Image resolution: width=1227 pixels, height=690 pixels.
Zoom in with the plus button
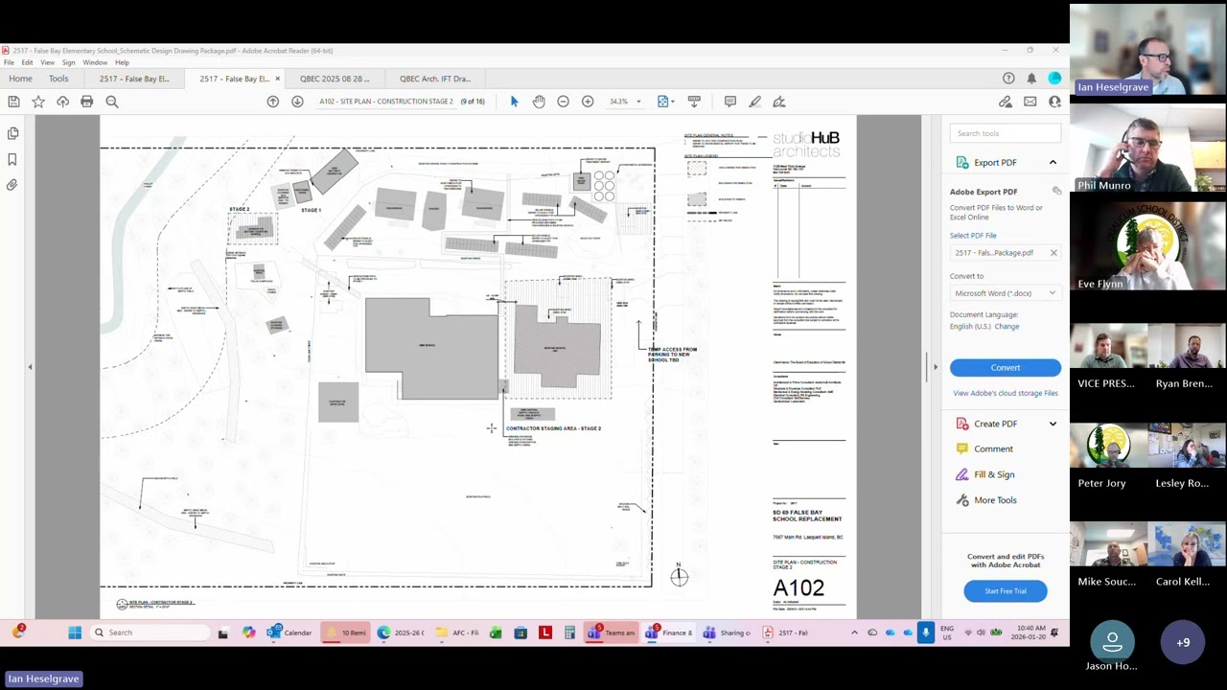[588, 102]
